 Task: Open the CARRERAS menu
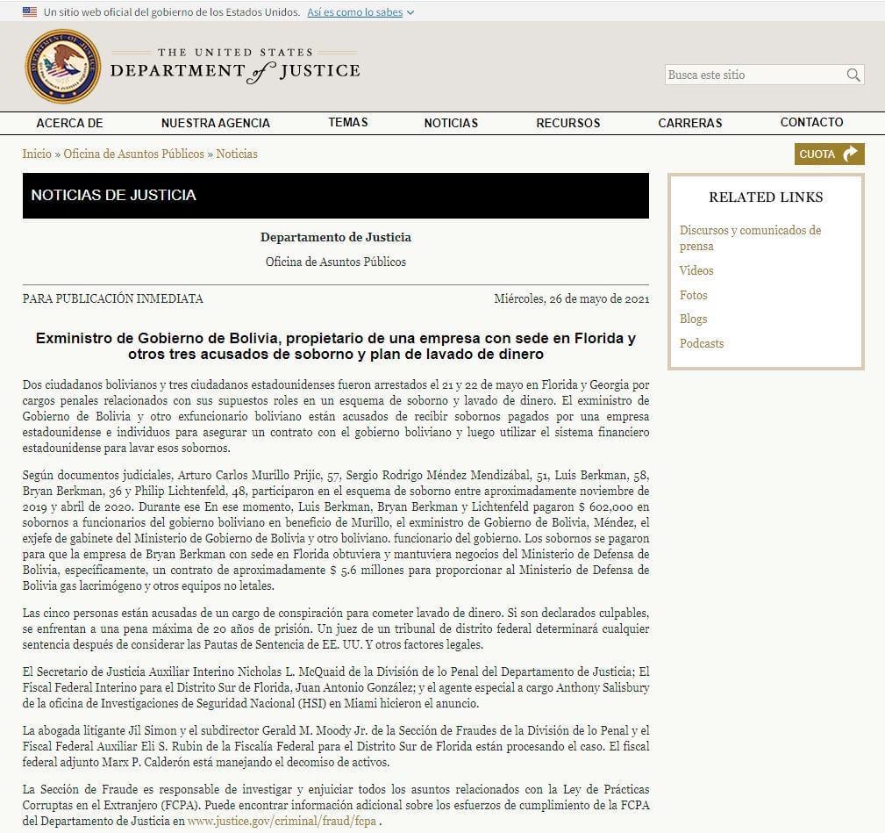[x=689, y=123]
